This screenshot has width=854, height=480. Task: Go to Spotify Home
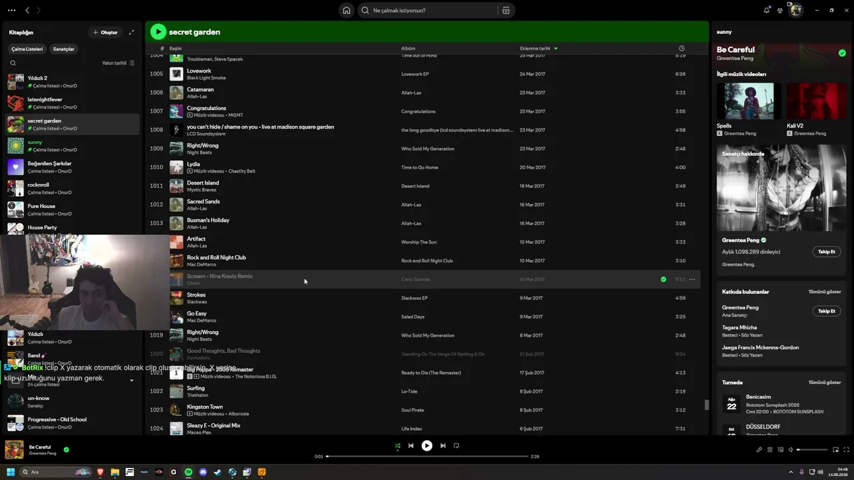point(346,11)
